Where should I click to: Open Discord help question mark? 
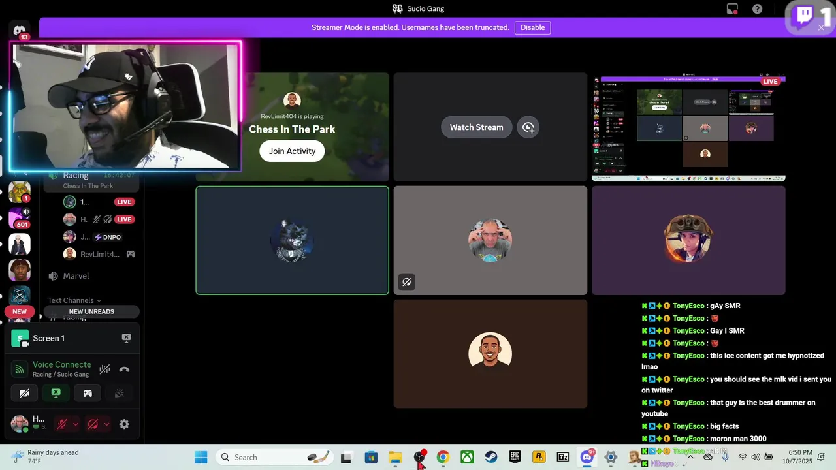[x=757, y=9]
